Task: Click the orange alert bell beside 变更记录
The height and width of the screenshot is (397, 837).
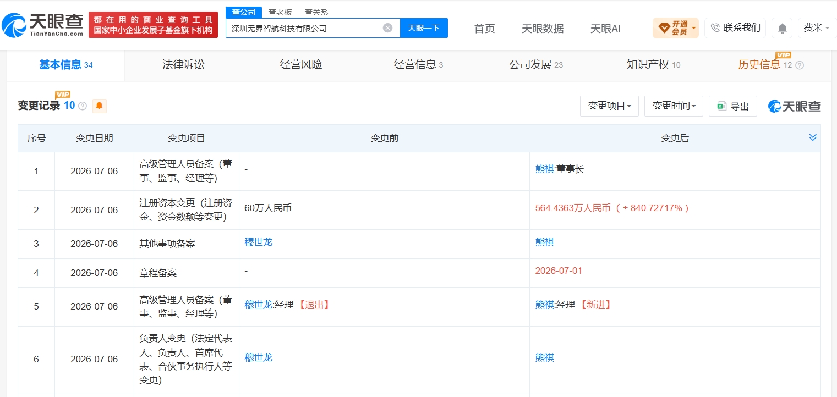Action: (x=99, y=106)
